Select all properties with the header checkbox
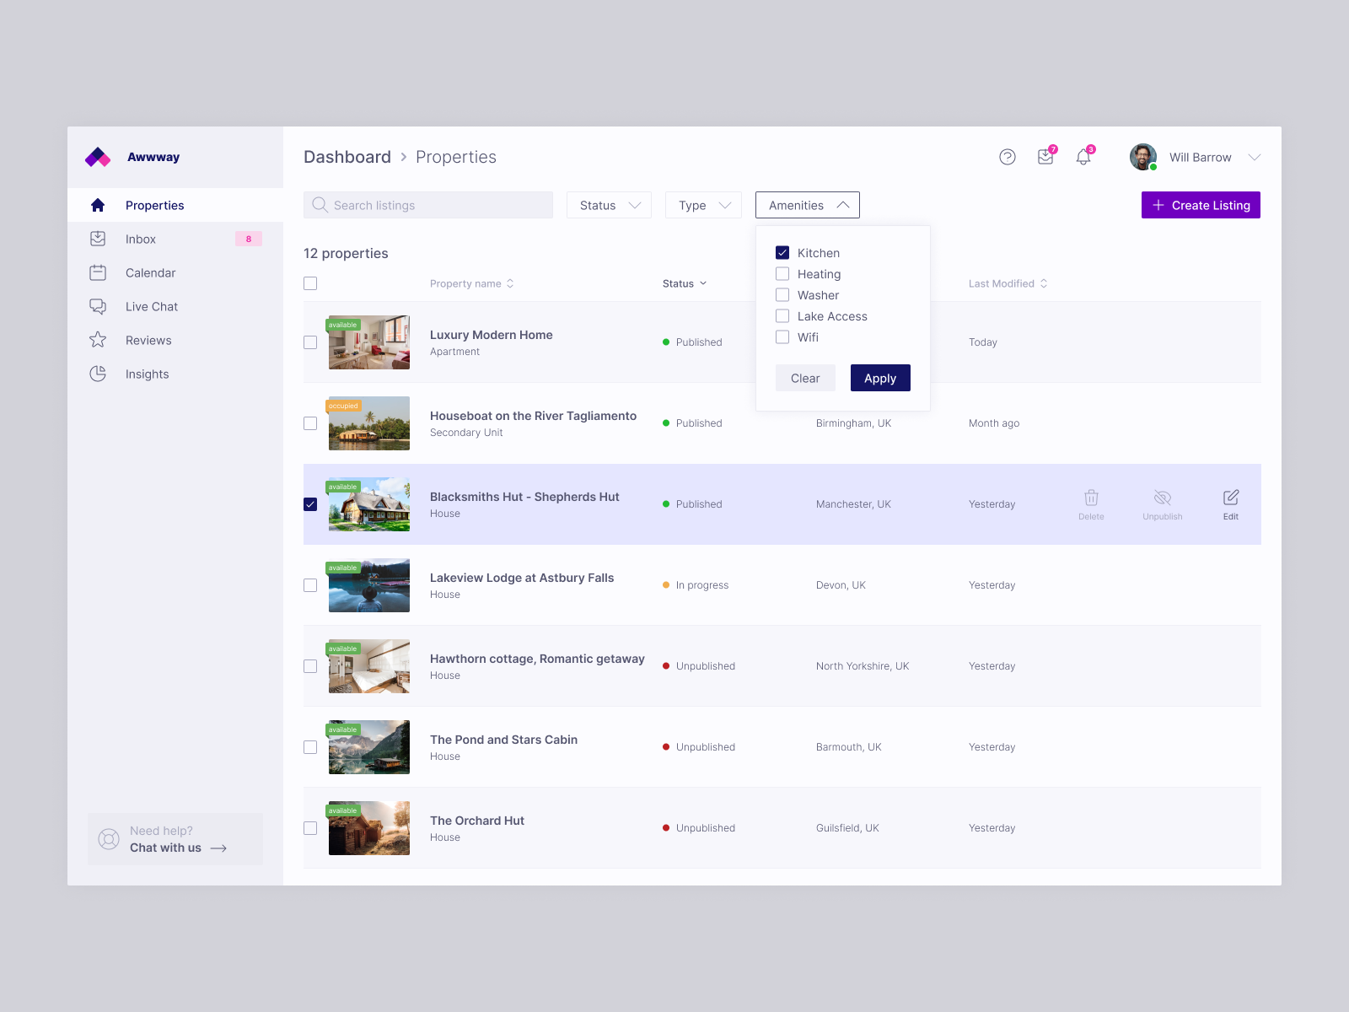Image resolution: width=1349 pixels, height=1012 pixels. tap(310, 283)
